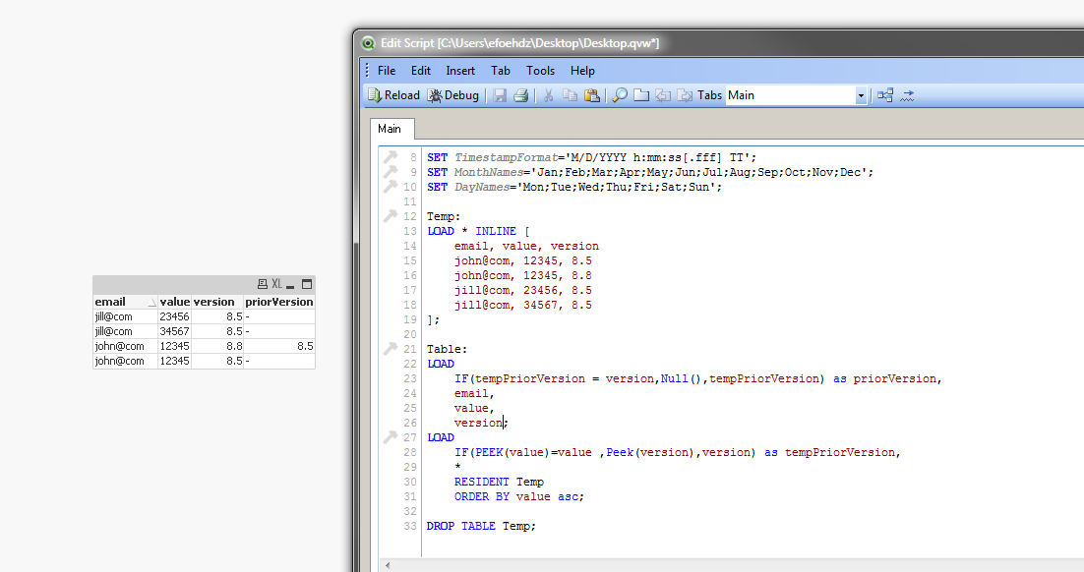Click the Reload script button
This screenshot has height=572, width=1084.
(x=393, y=95)
